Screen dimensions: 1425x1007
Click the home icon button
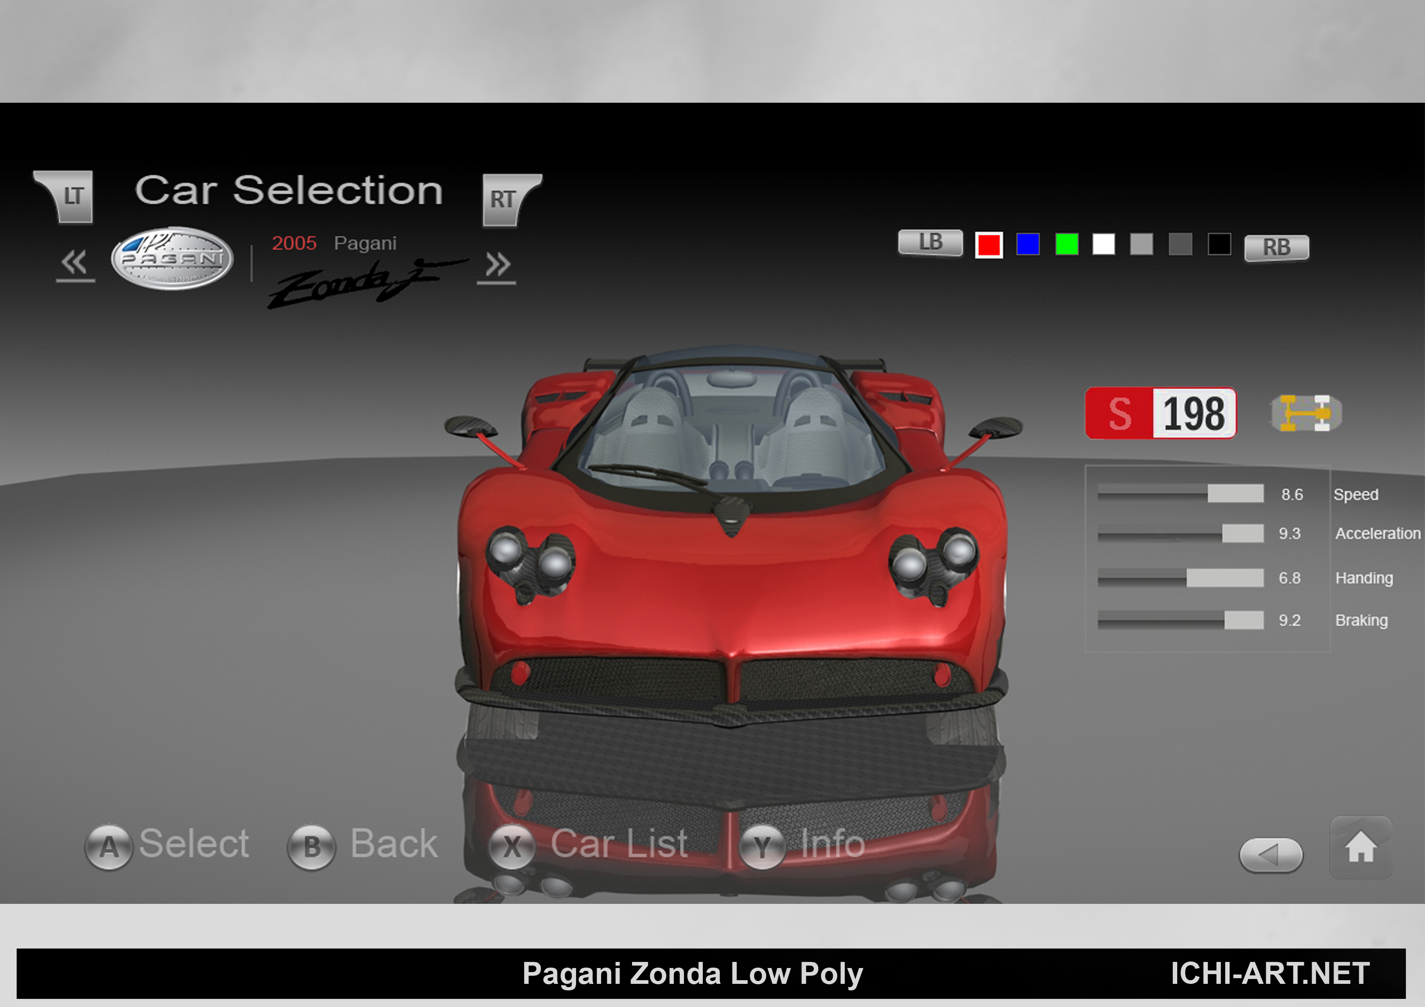[1360, 847]
